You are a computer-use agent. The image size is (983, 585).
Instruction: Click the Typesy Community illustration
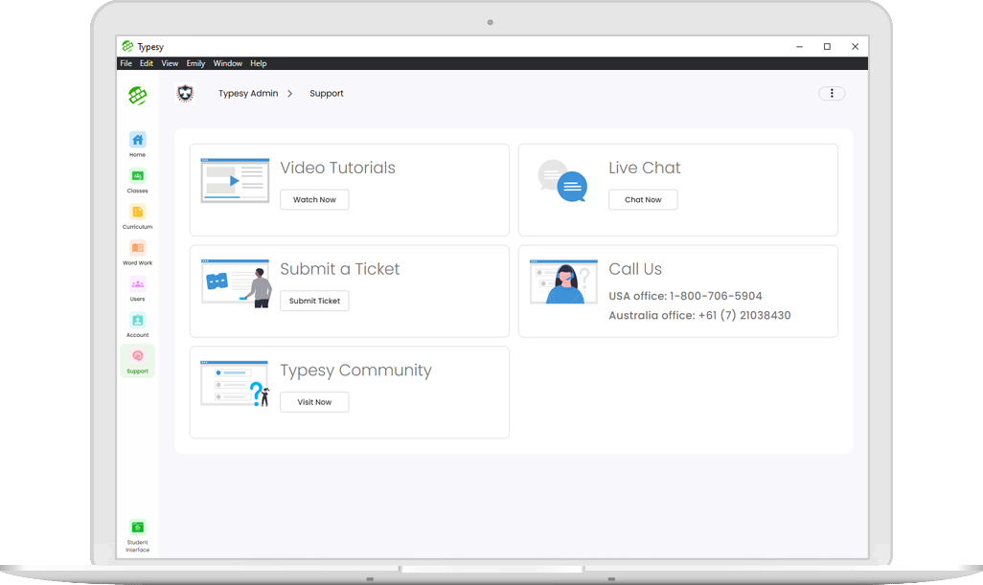tap(235, 383)
